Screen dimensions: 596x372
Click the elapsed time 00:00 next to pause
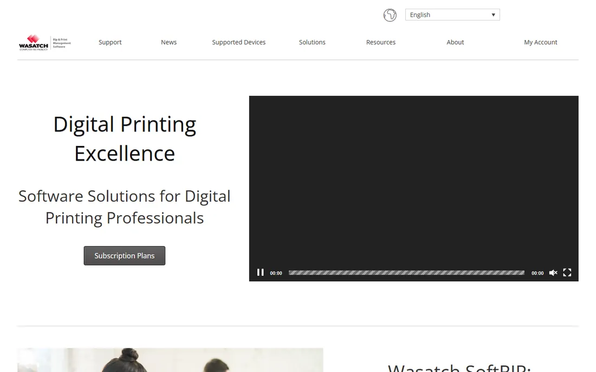pos(276,273)
